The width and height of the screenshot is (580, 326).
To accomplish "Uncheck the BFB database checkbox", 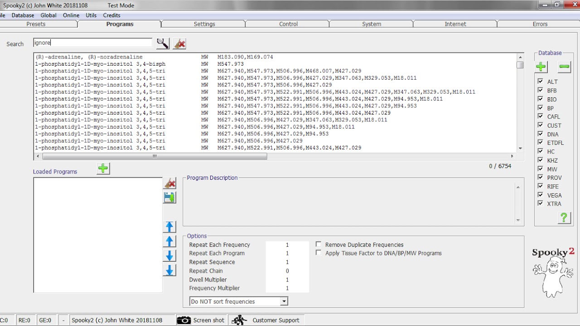I will click(540, 90).
